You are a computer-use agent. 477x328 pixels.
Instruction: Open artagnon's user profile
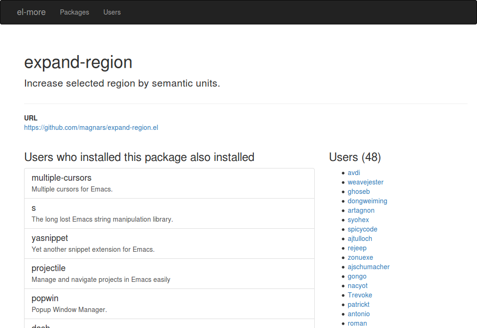point(361,210)
